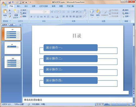Viewport: 136px width, 107px height.
Task: Justify the paragraph text
Action: coord(74,16)
